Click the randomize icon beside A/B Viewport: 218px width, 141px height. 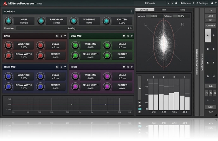pos(206,93)
